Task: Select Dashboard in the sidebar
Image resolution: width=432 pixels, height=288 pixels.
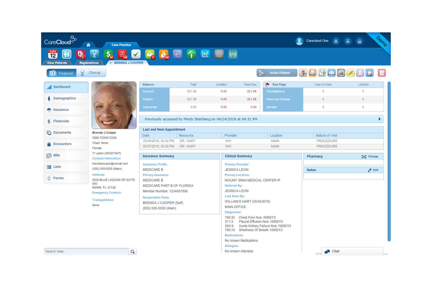Action: click(66, 87)
